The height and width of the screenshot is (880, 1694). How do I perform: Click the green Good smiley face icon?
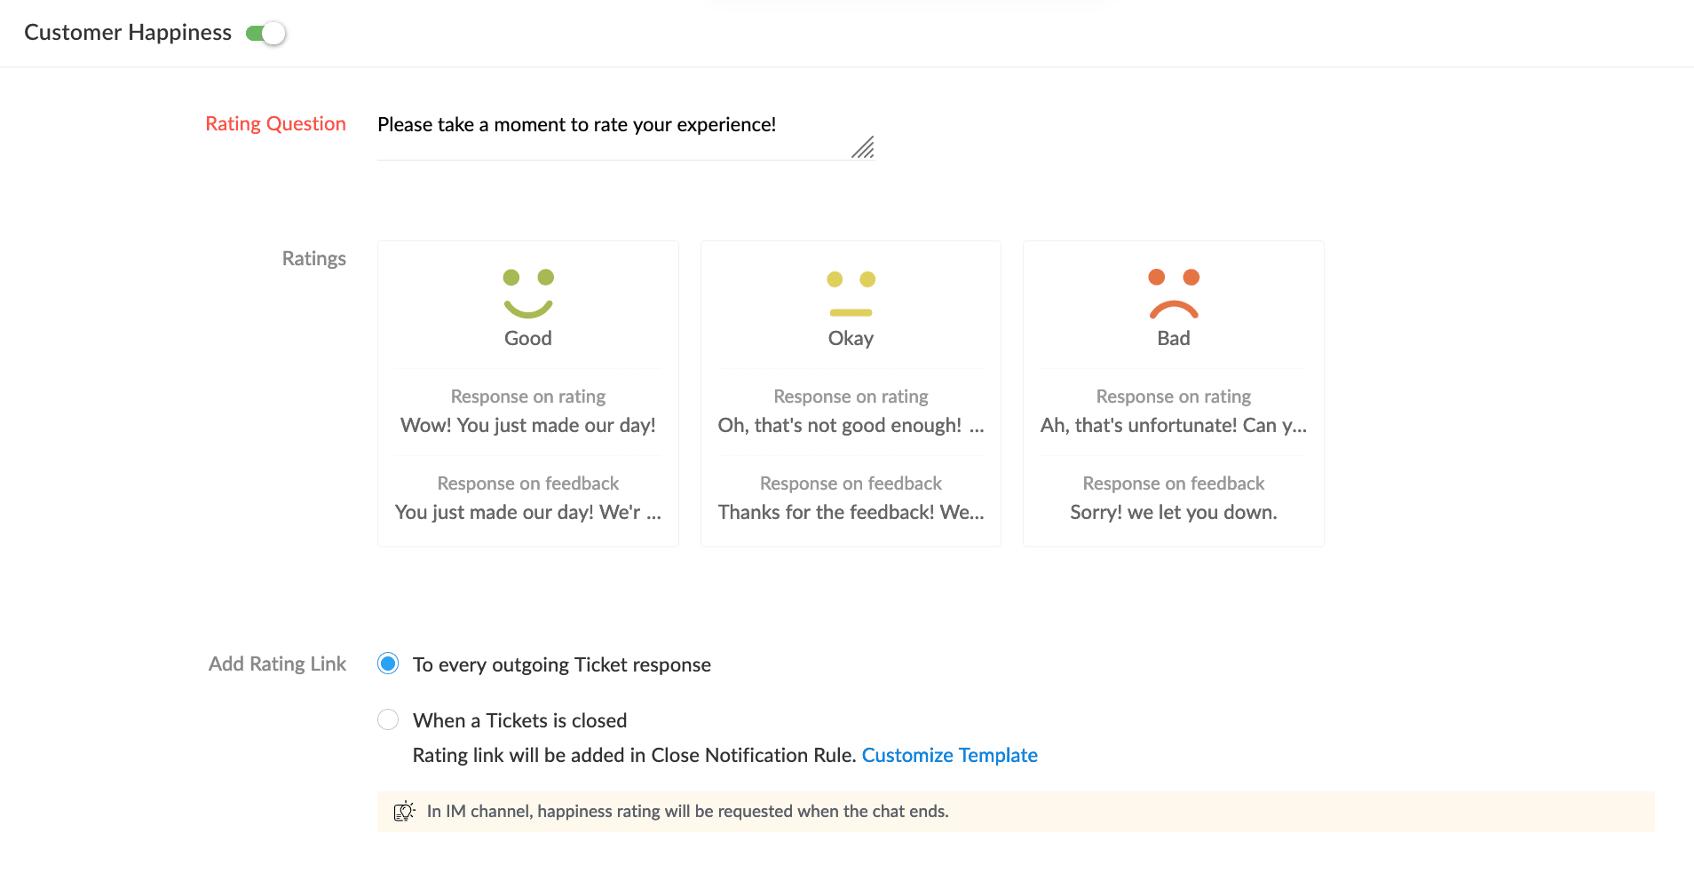point(528,294)
